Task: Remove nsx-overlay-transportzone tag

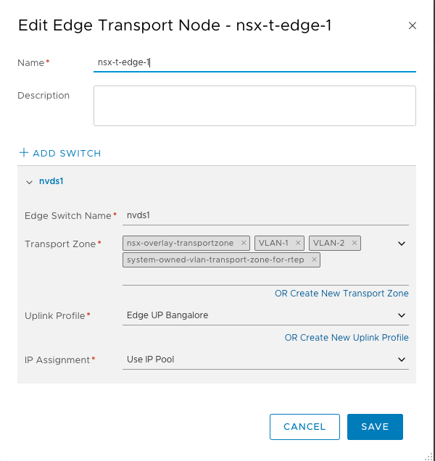Action: [244, 243]
